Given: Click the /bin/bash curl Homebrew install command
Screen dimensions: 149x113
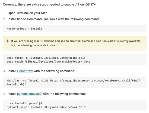Looking at the screenshot, I should [x=75, y=83].
